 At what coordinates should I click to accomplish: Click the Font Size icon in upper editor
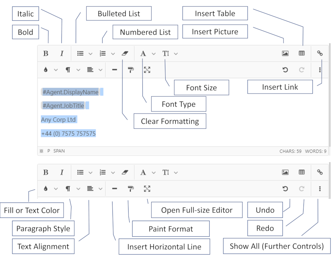click(166, 53)
